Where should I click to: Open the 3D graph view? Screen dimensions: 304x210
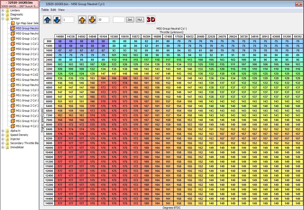(151, 20)
